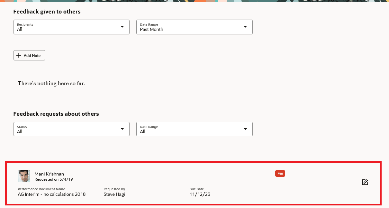Click the Add Note button
Viewport: 389px width, 208px height.
pos(29,55)
